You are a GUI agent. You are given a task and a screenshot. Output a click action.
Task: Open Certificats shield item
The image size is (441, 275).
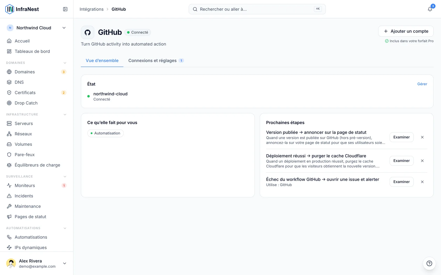click(37, 93)
